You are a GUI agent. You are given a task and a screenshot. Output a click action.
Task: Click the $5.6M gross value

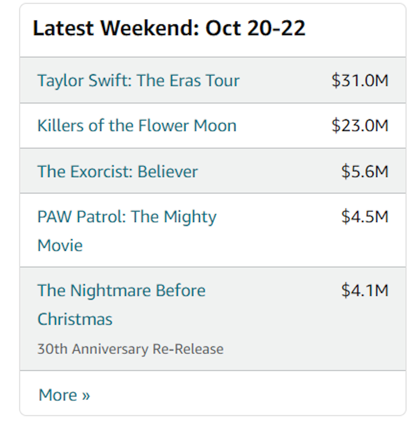365,171
